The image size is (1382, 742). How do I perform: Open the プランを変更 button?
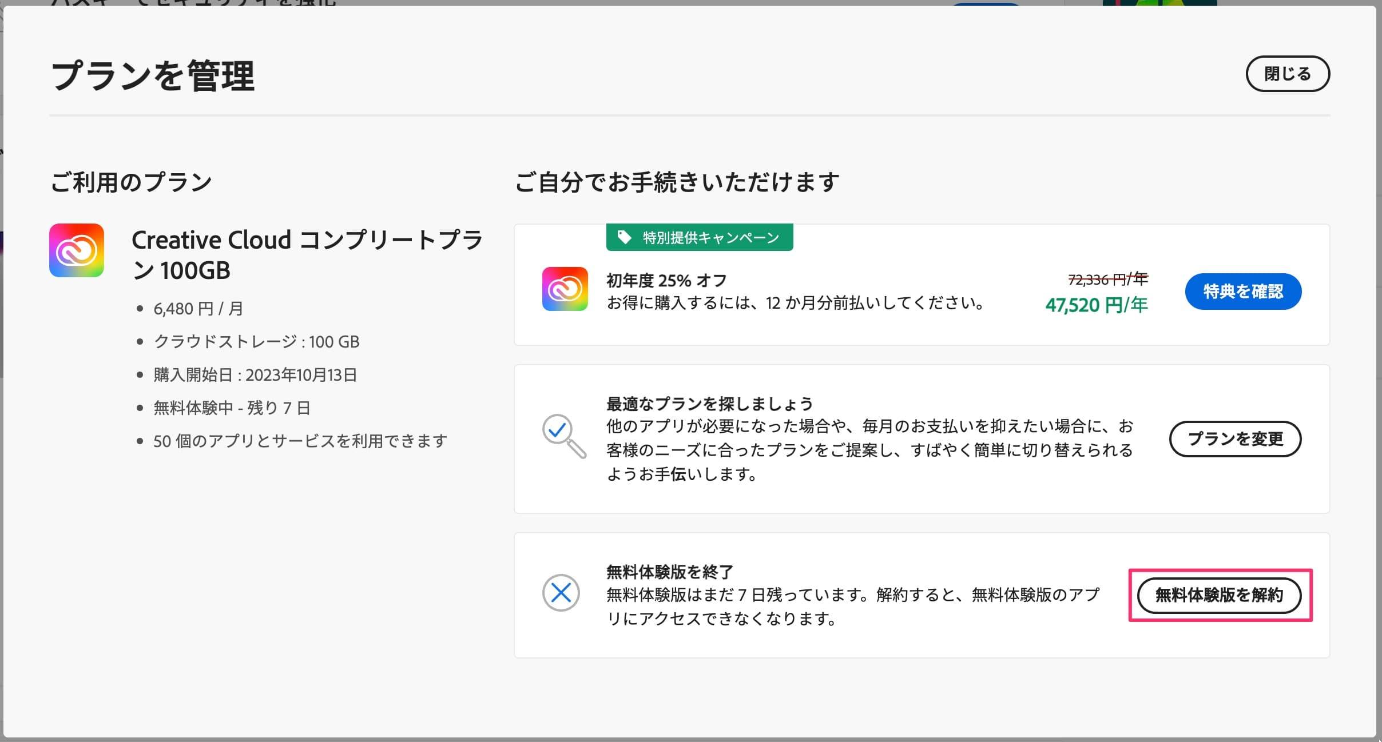(1235, 439)
